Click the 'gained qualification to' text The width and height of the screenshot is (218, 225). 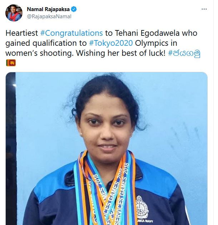(x=46, y=43)
